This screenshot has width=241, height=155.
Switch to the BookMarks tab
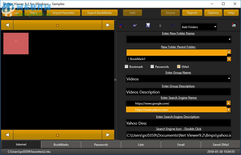pyautogui.click(x=61, y=144)
